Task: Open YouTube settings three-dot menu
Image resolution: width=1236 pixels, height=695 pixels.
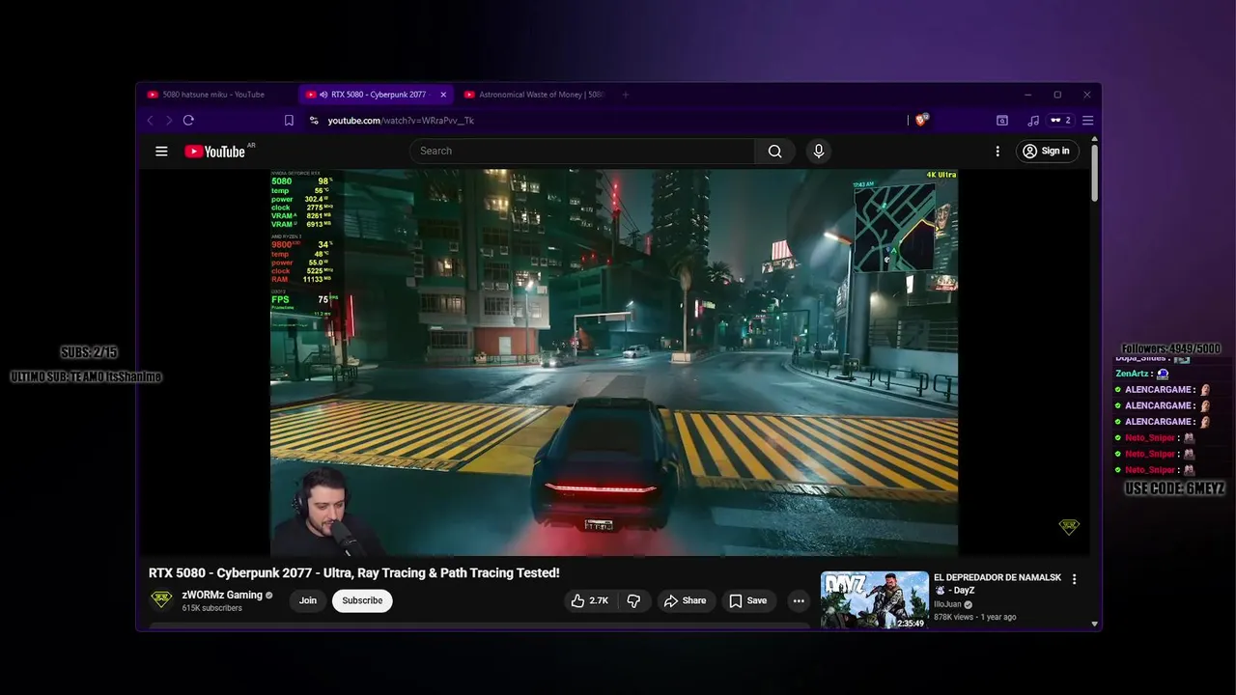Action: [997, 151]
